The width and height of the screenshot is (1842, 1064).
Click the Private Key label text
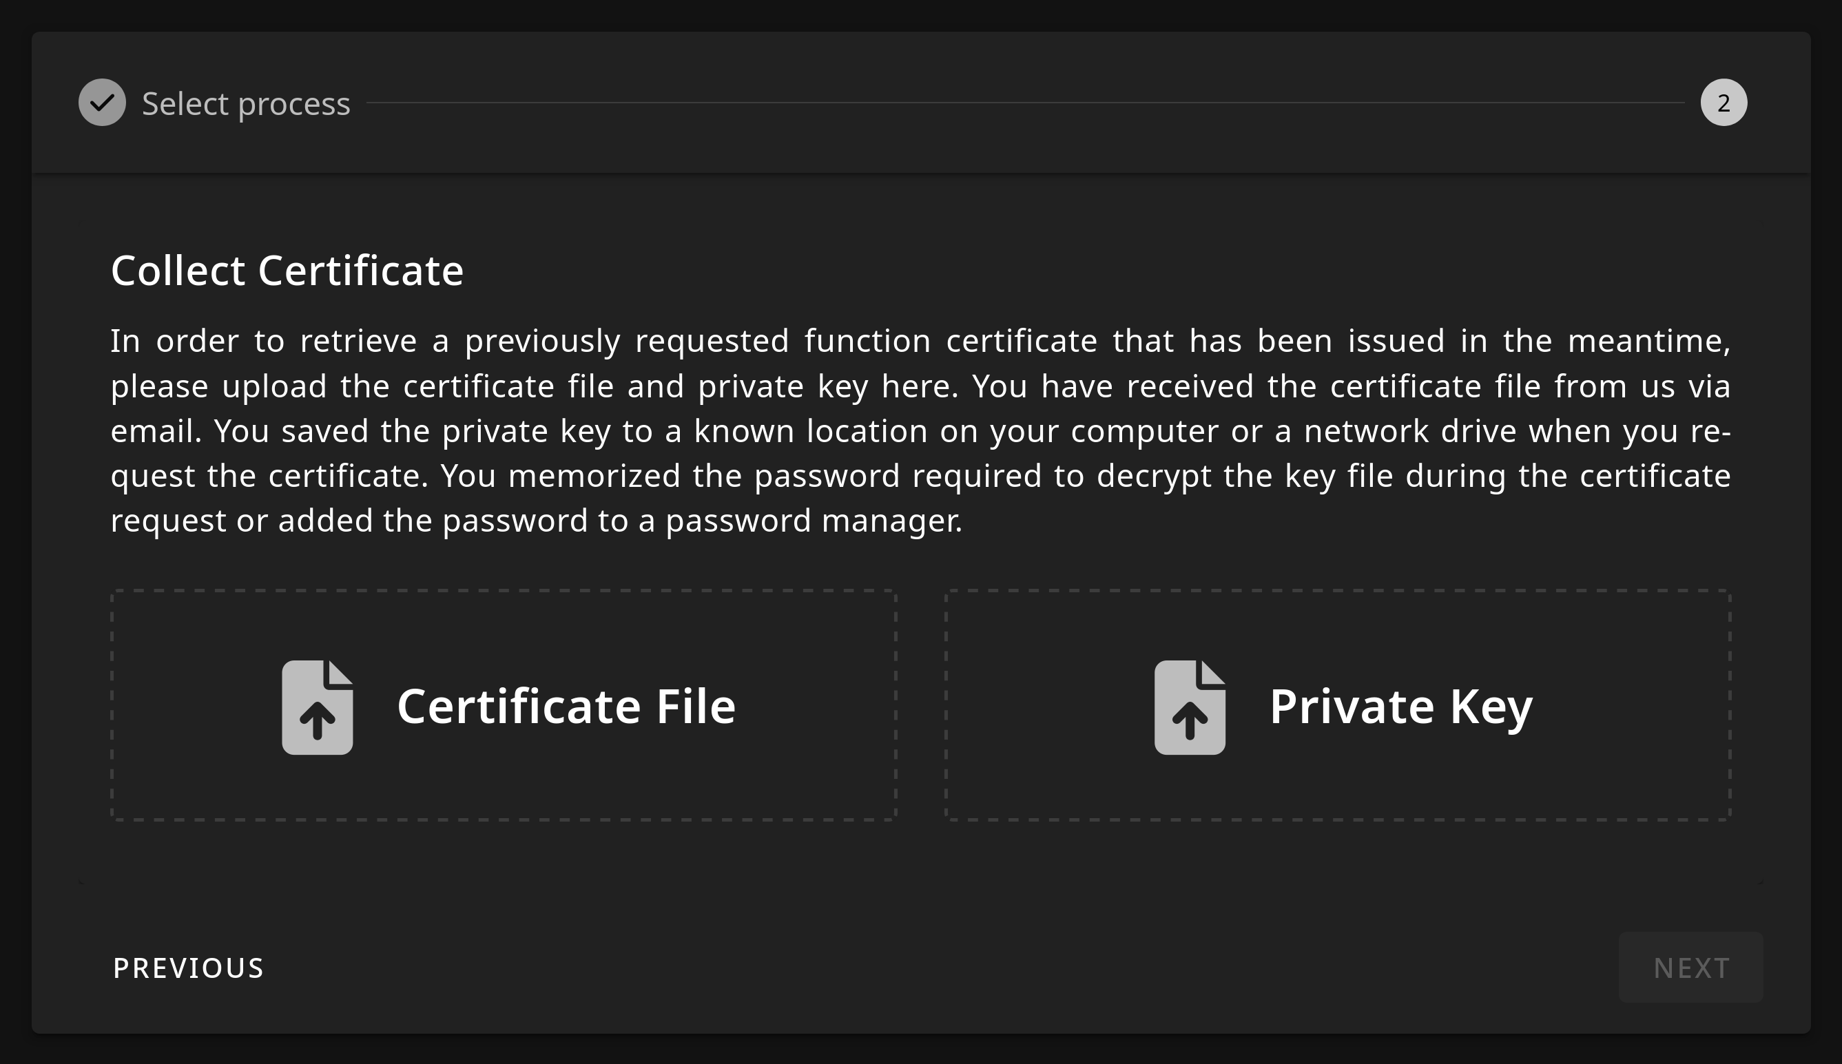click(1400, 707)
